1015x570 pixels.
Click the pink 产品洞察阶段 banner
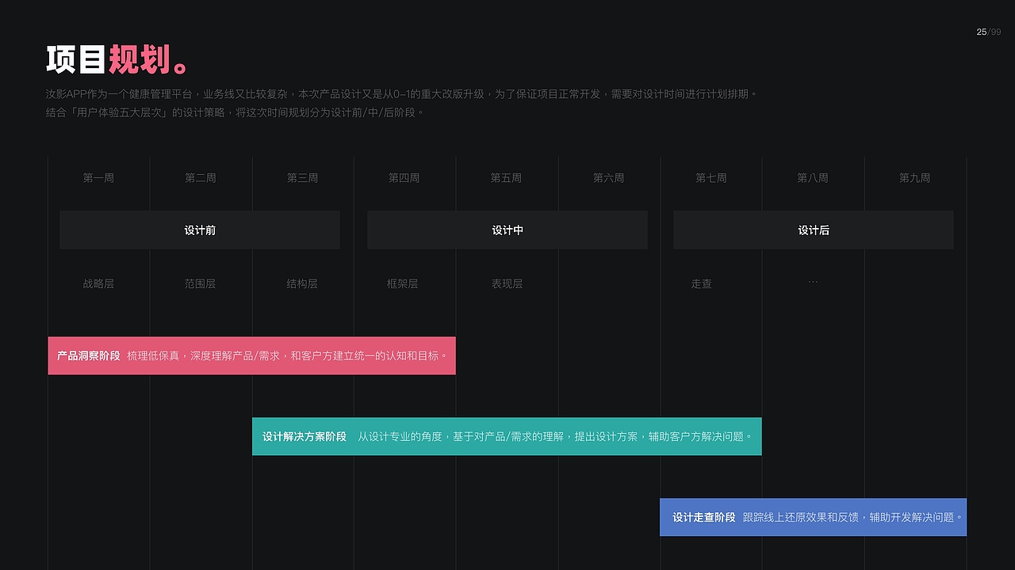(x=251, y=355)
